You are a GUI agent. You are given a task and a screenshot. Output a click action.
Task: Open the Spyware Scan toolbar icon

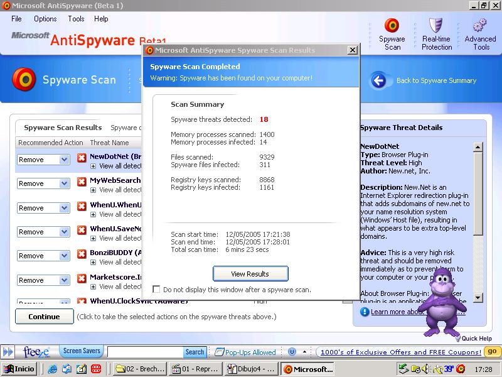tap(392, 25)
